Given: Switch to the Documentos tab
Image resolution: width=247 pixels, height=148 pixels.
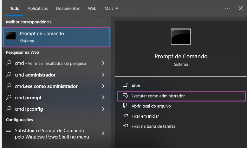Looking at the screenshot, I should (x=68, y=8).
